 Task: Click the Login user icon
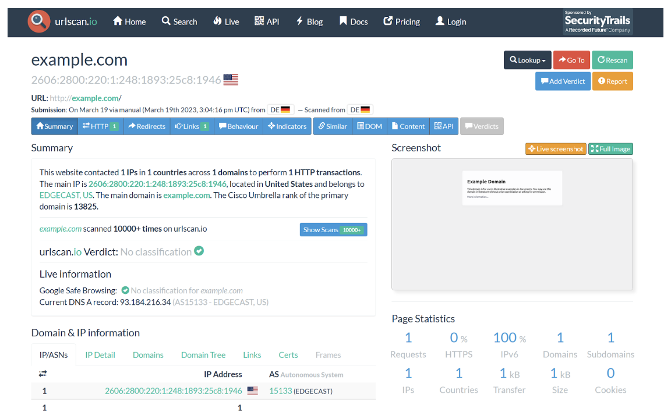click(x=440, y=22)
